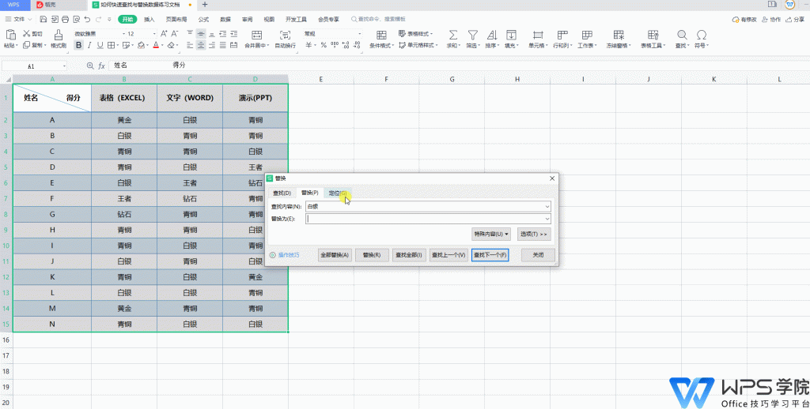Click the Paste clipboard icon

click(10, 35)
